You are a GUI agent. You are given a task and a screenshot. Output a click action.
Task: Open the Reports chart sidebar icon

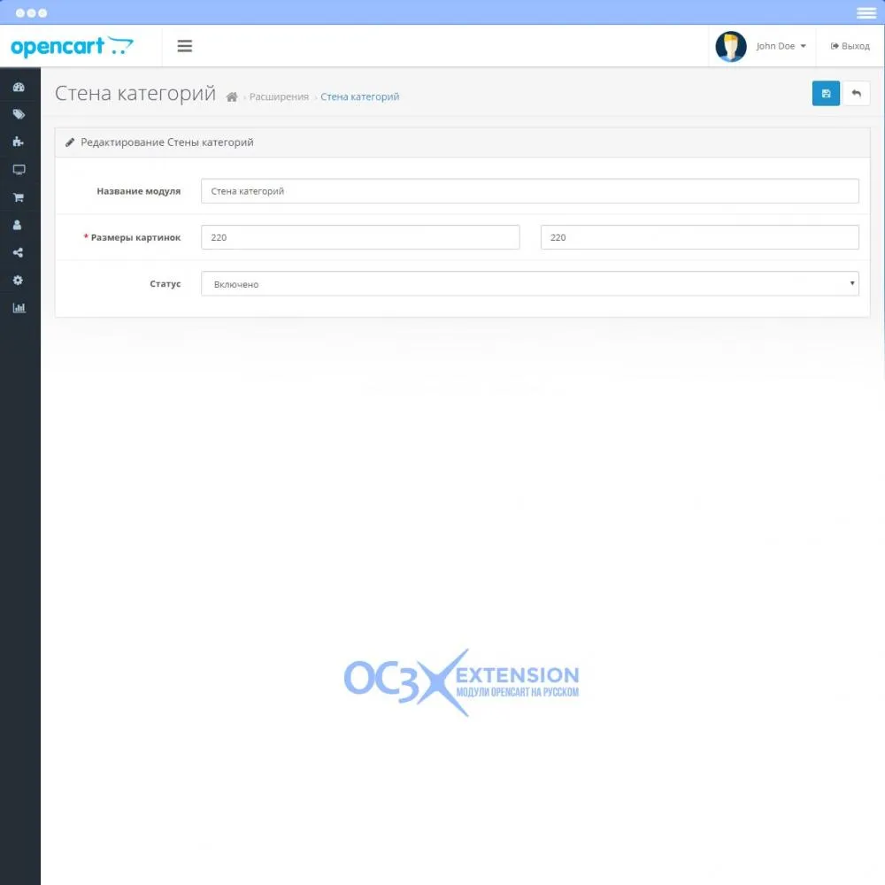tap(19, 308)
